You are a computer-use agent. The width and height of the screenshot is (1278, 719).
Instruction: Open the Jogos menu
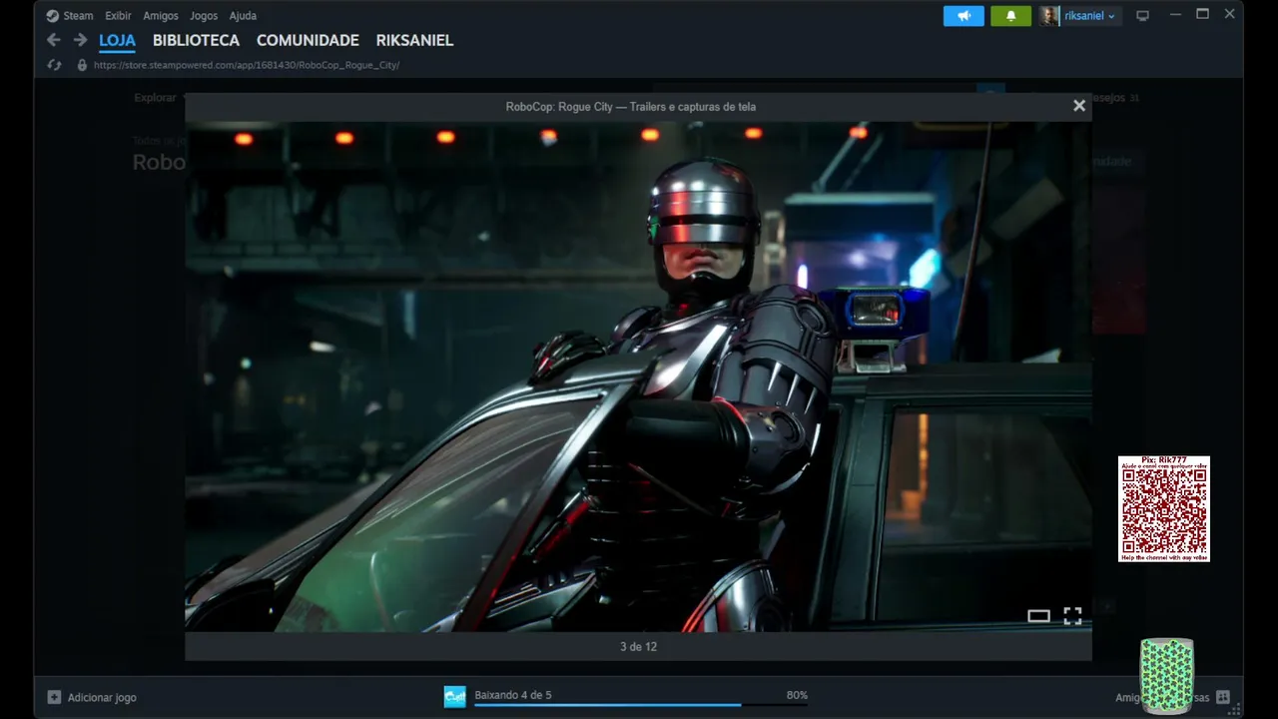pyautogui.click(x=204, y=16)
